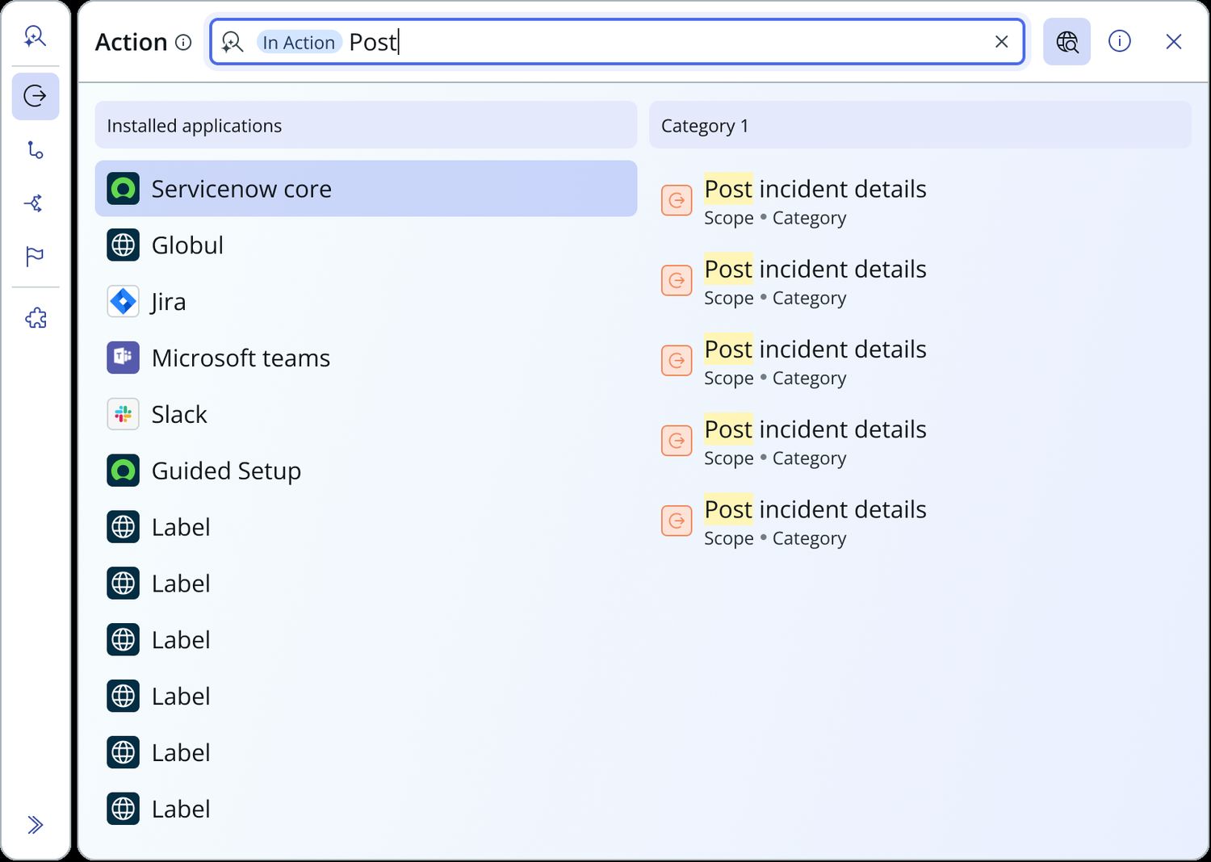Select Slack in applications list
This screenshot has width=1211, height=862.
pyautogui.click(x=366, y=415)
